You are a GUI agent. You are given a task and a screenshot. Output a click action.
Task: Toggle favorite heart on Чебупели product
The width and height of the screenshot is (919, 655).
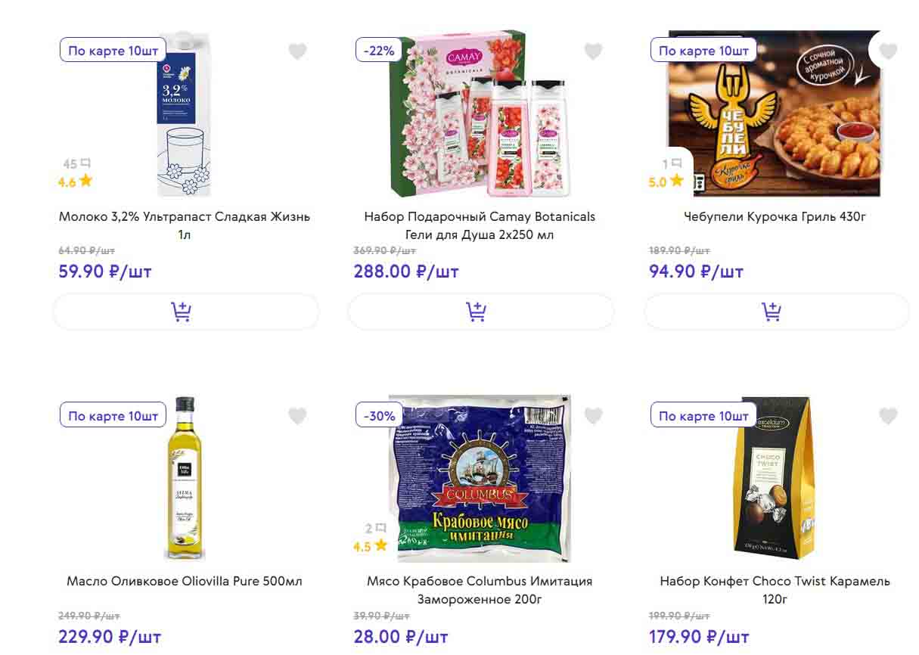pos(888,51)
